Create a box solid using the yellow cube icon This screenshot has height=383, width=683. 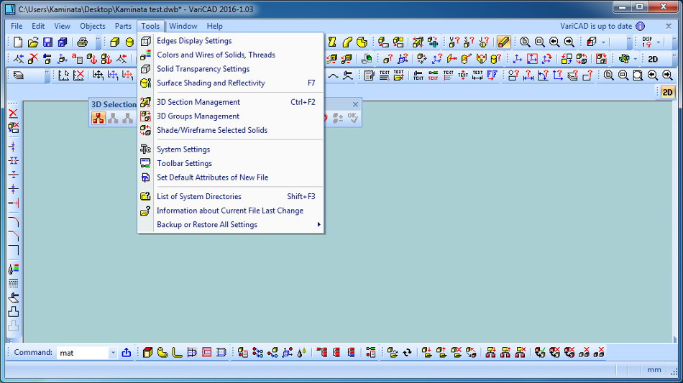(x=114, y=42)
